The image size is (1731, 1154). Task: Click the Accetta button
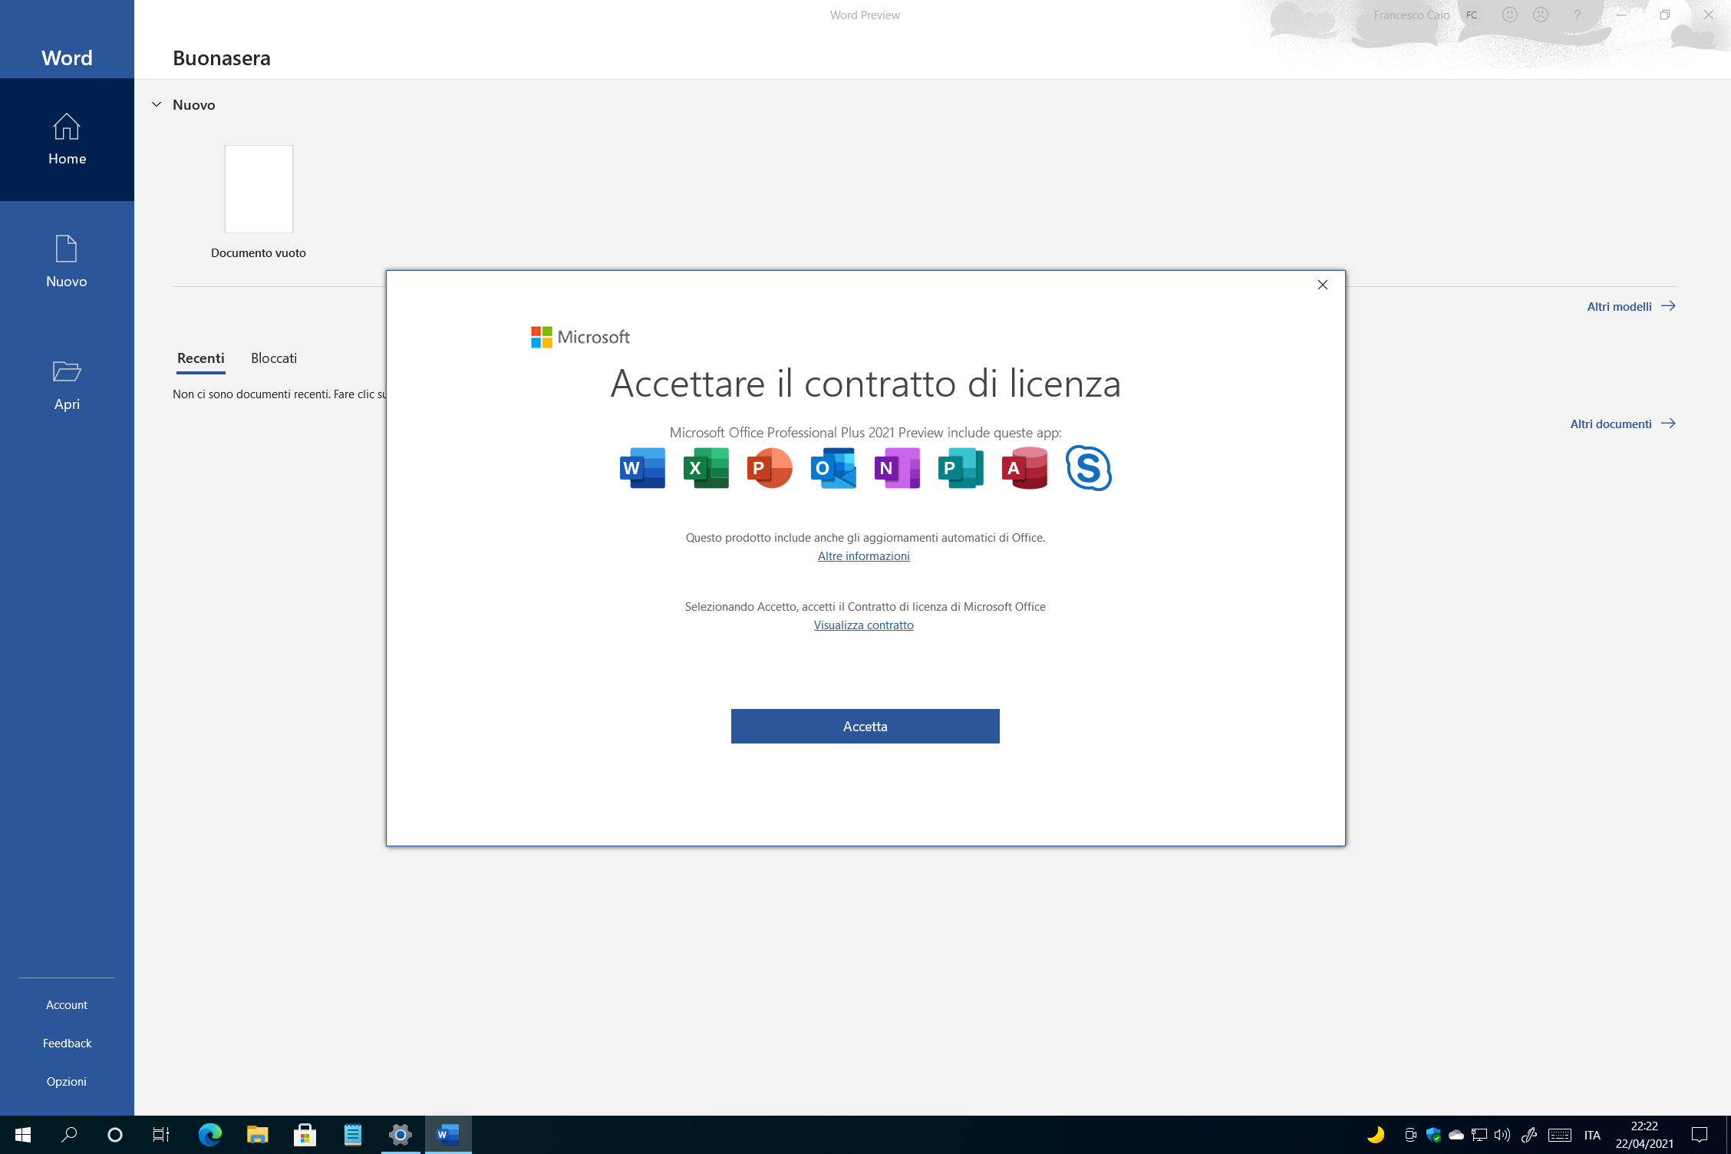[x=865, y=726]
